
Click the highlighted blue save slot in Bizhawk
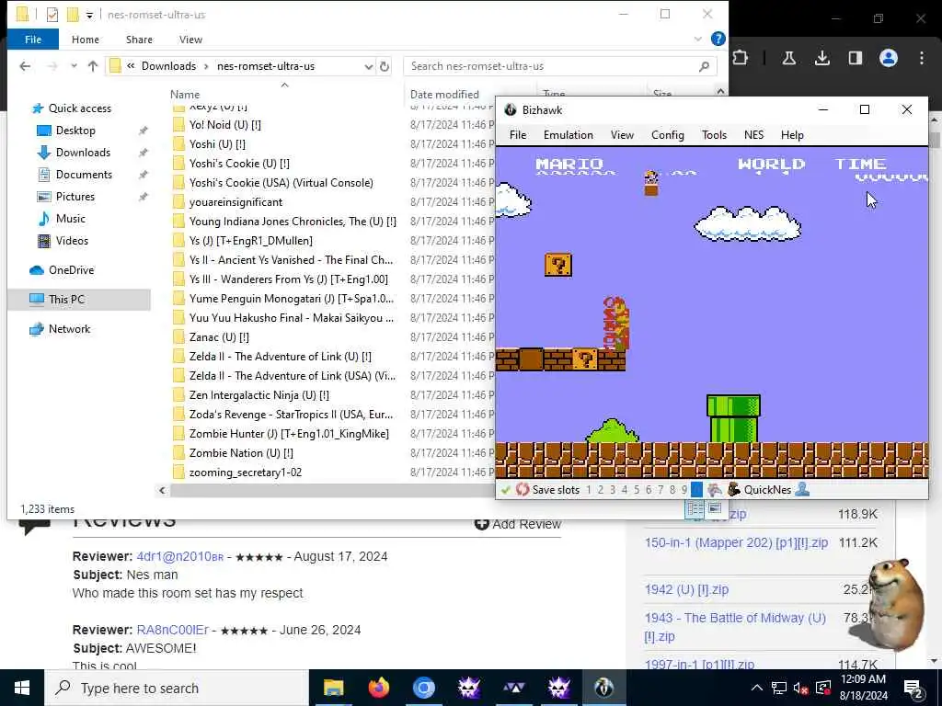point(696,490)
